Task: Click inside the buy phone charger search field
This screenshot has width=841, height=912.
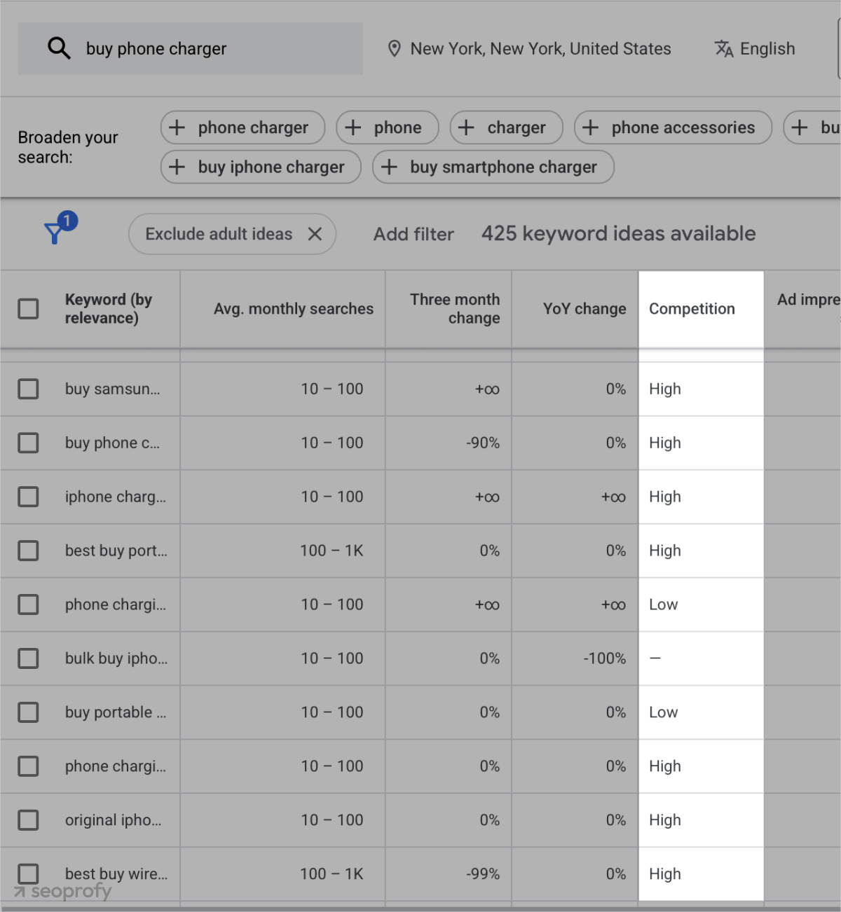Action: [210, 48]
